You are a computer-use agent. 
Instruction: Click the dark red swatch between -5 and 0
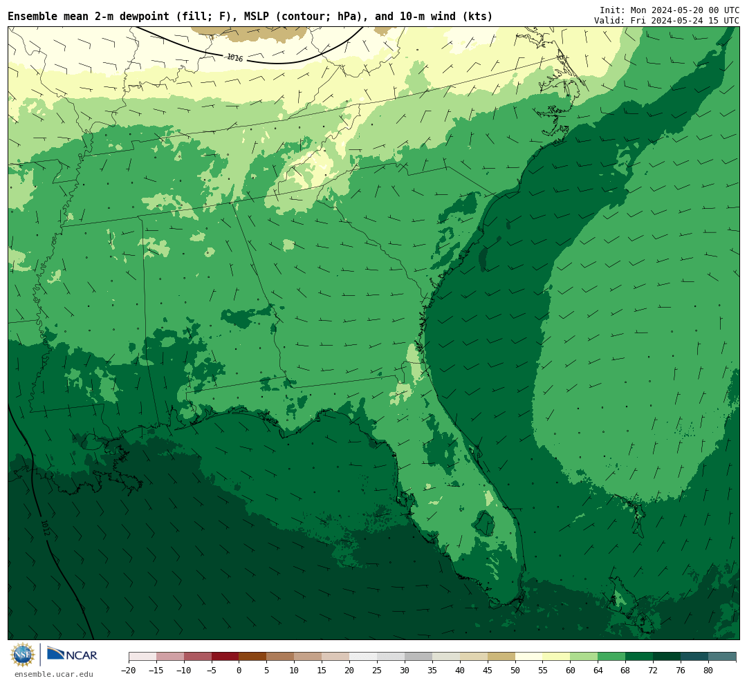coord(225,657)
